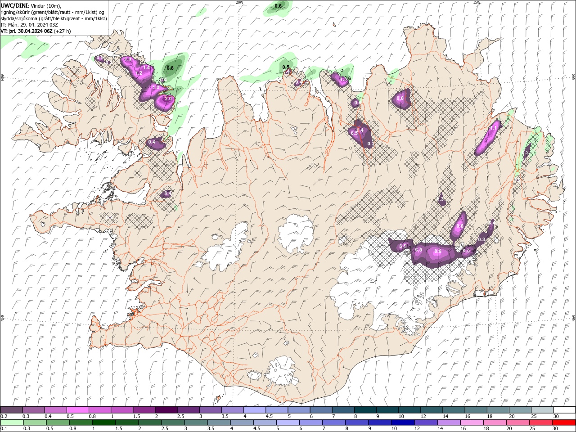This screenshot has width=576, height=432.
Task: Click the '0.2' label on snow scale
Action: click(4, 416)
